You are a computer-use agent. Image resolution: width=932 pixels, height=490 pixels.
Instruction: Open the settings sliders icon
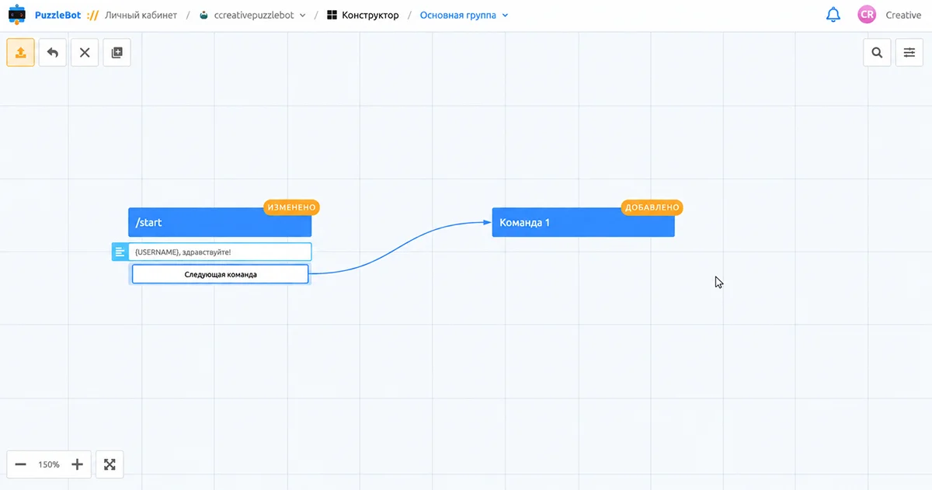[x=909, y=53]
